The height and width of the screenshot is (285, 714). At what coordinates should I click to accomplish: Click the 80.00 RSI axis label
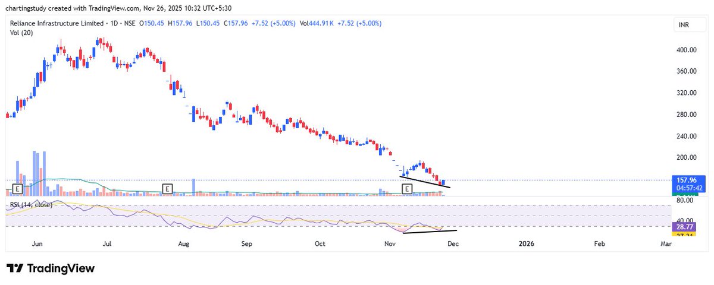(x=684, y=201)
